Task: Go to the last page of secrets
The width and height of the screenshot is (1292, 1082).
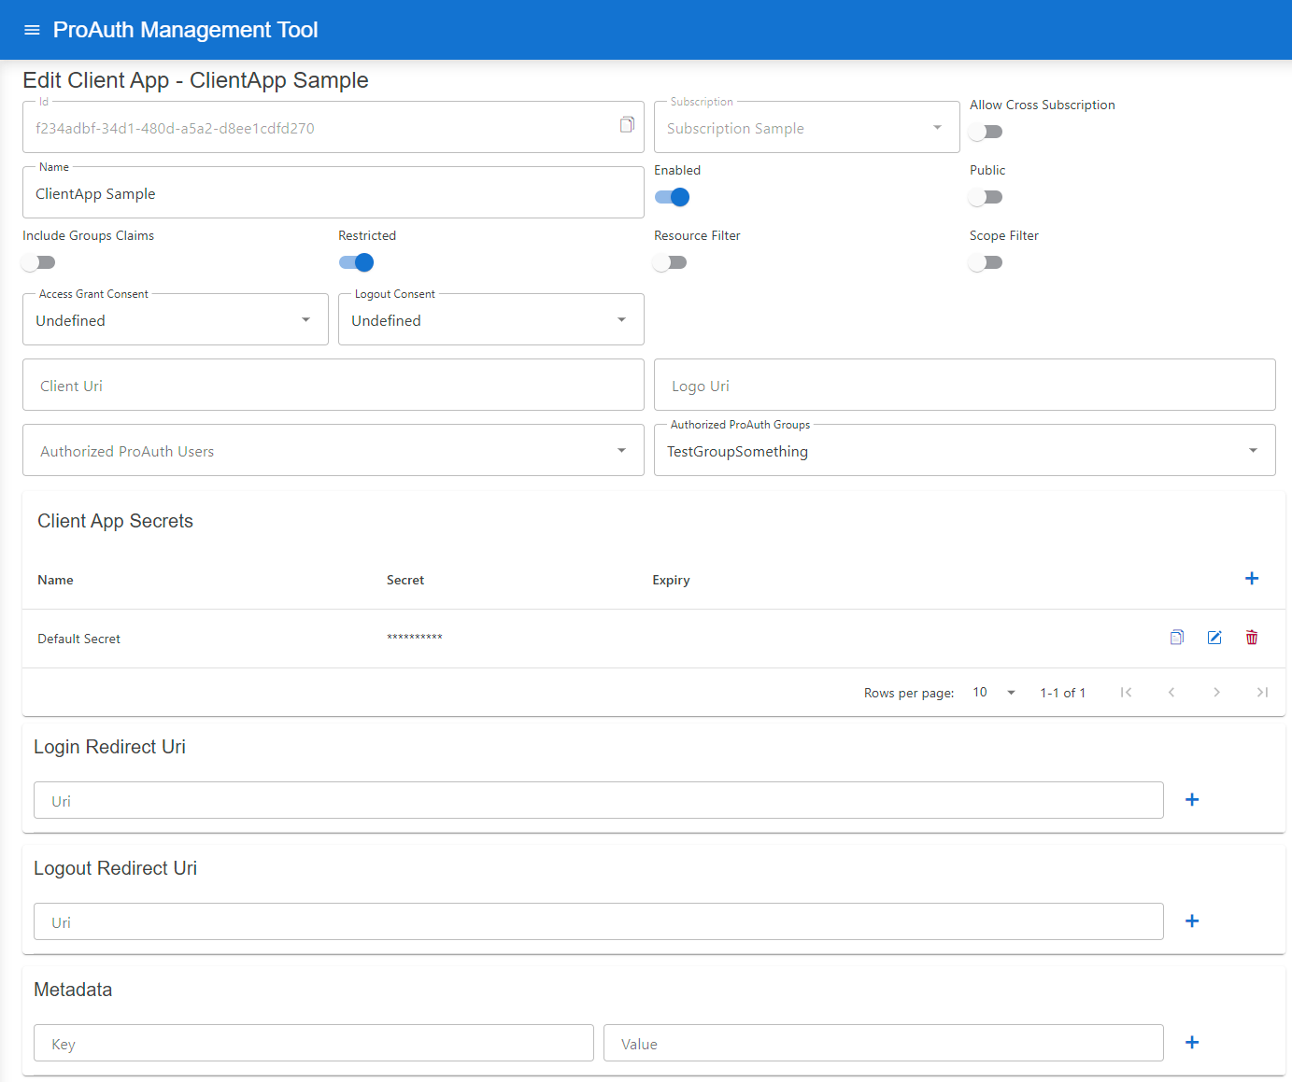Action: (x=1262, y=692)
